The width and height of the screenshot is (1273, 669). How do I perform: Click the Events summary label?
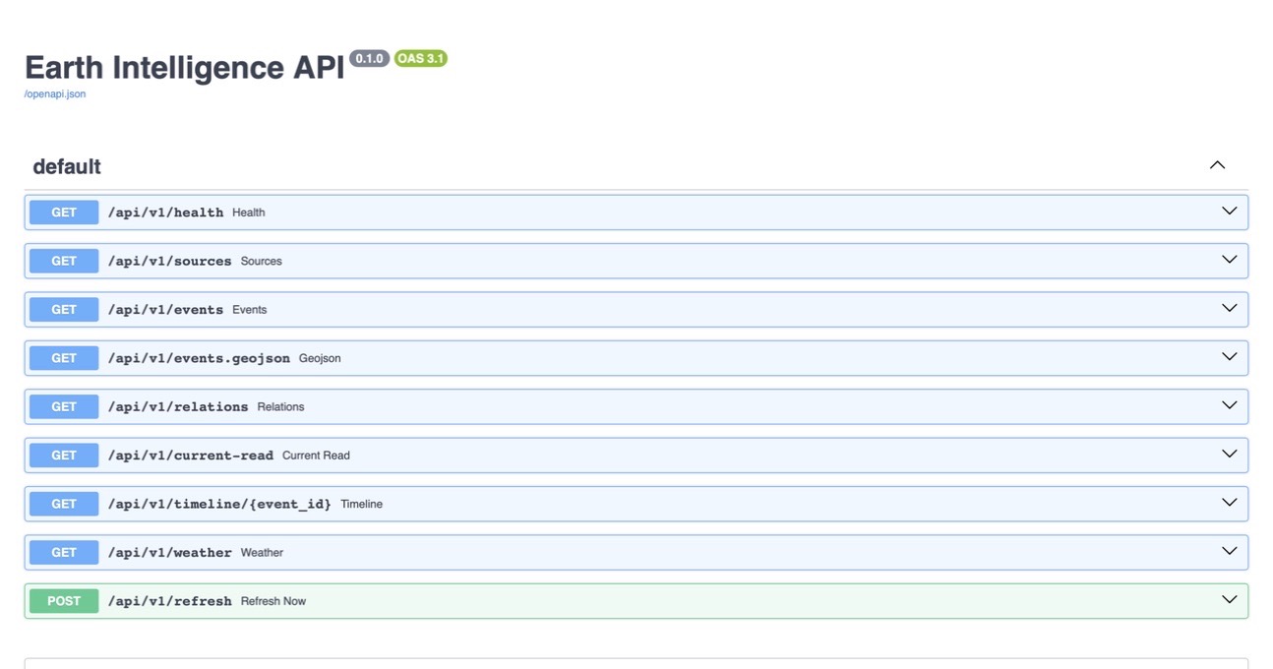(250, 309)
